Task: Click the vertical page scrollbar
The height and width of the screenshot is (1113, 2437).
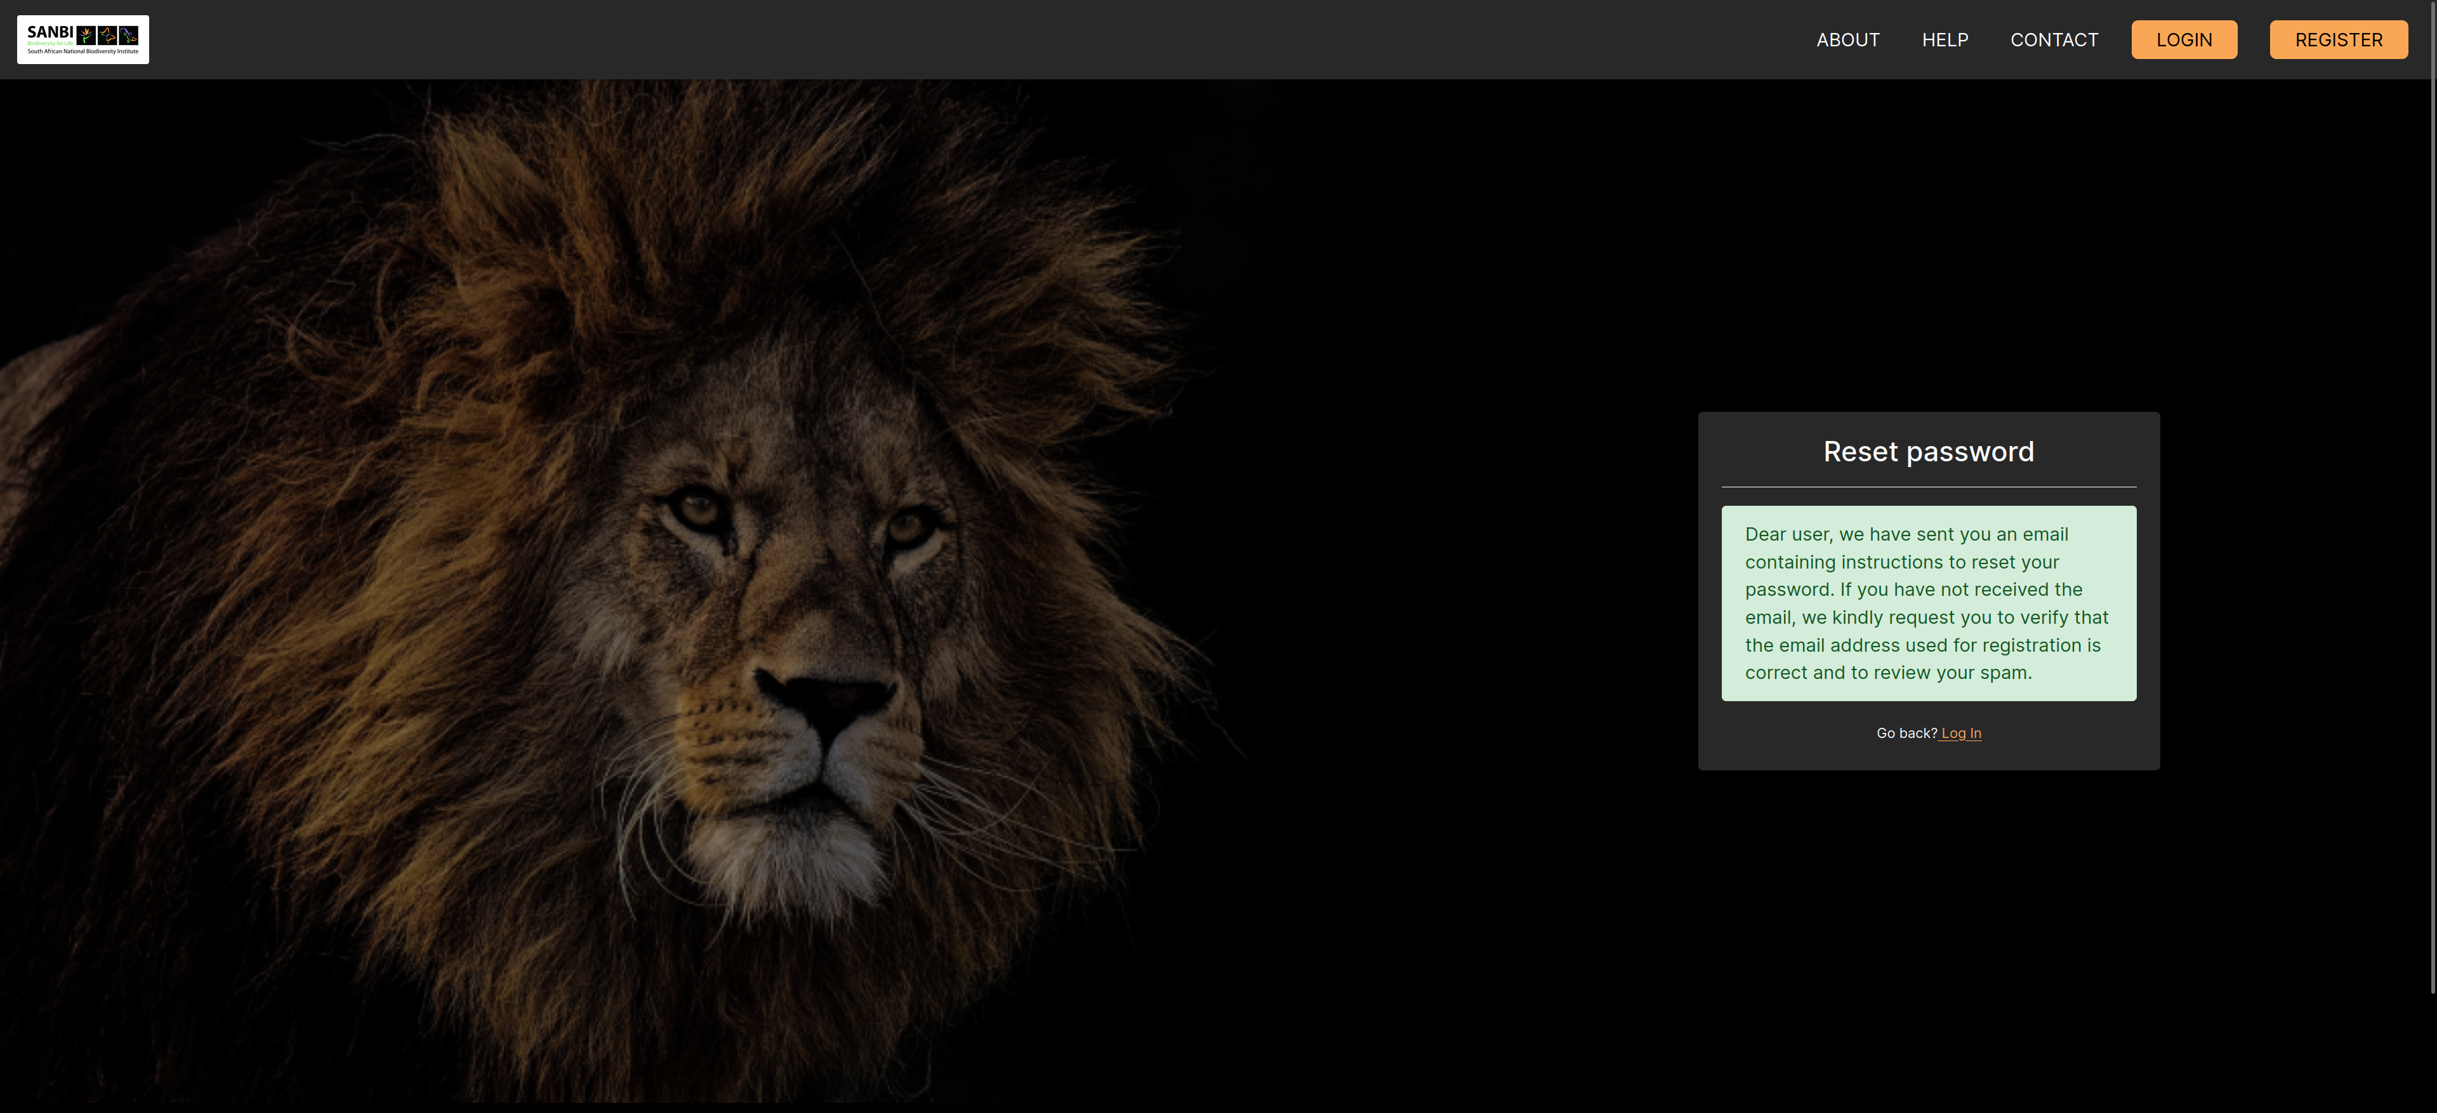Action: pyautogui.click(x=2433, y=496)
